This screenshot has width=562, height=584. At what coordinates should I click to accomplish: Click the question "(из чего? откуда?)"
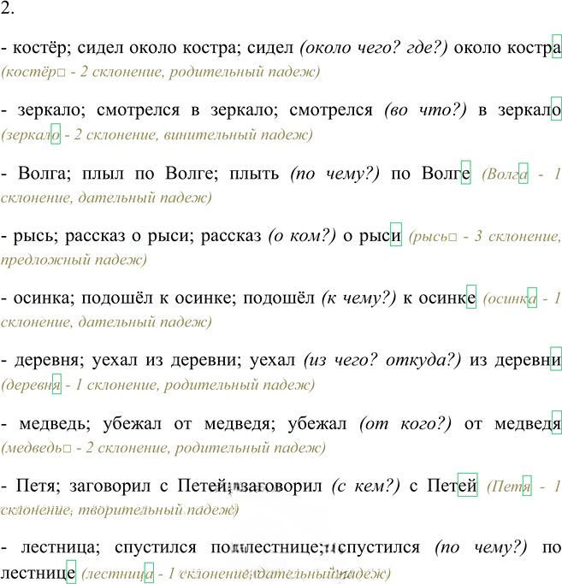click(382, 360)
